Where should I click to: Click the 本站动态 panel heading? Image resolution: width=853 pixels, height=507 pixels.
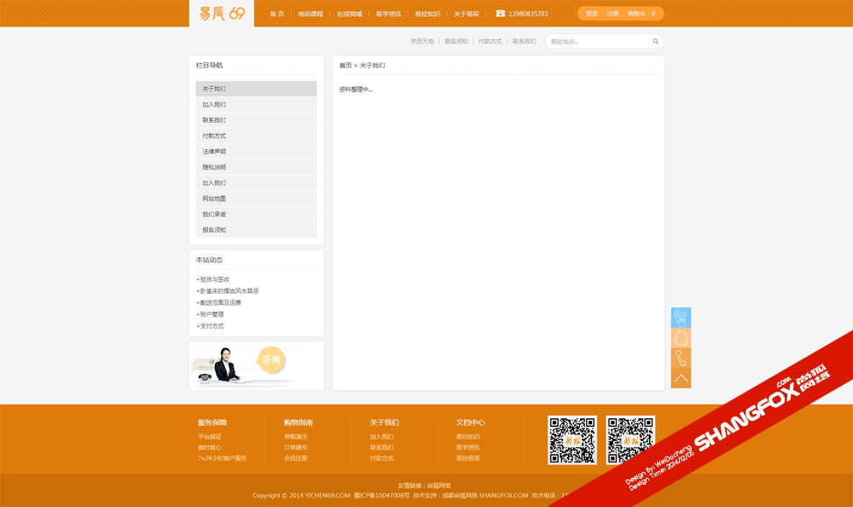[x=210, y=260]
